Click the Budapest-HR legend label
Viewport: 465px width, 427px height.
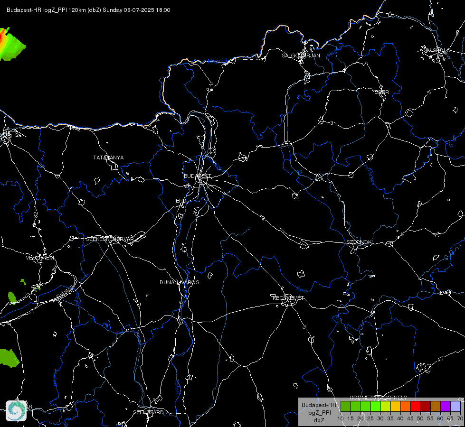coord(319,405)
